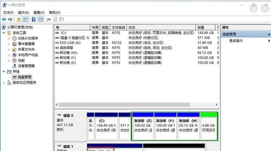The height and width of the screenshot is (151, 271).
Task: Open 设备管理器 in the sidebar tree
Action: click(x=26, y=66)
